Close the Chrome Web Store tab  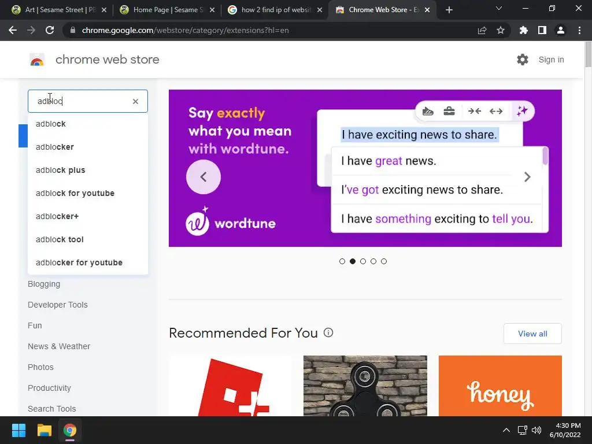(x=427, y=10)
